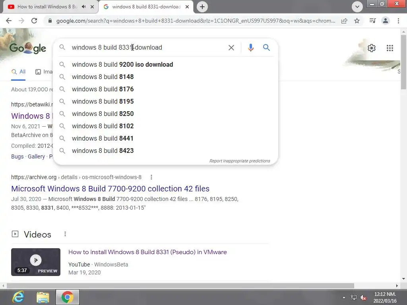Click the vertical scrollbar thumb
Image resolution: width=407 pixels, height=305 pixels.
tap(403, 62)
